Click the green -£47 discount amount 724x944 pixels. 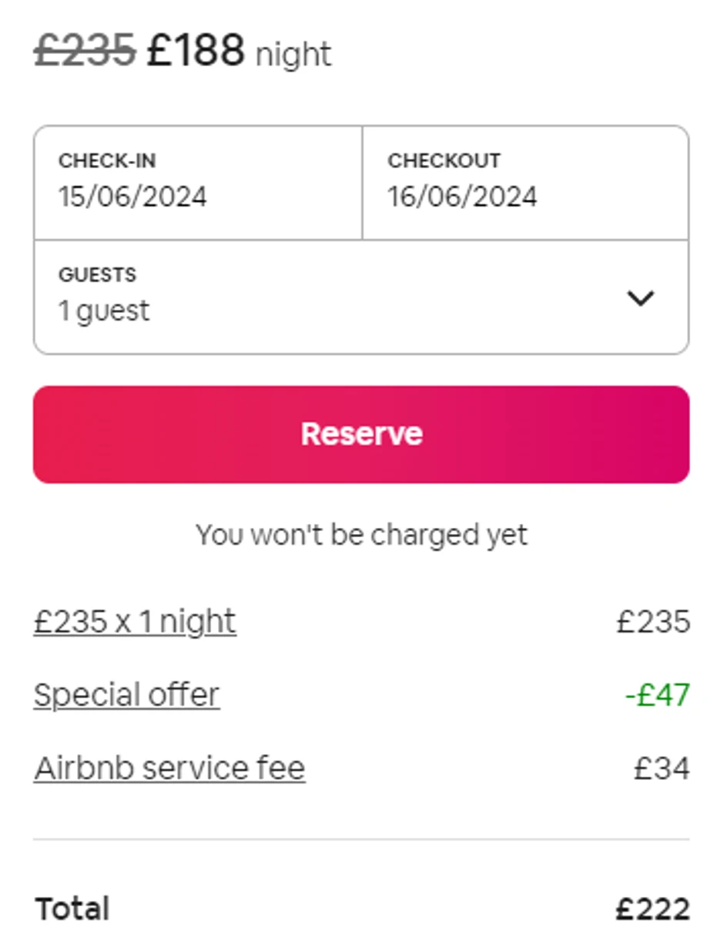pos(657,695)
